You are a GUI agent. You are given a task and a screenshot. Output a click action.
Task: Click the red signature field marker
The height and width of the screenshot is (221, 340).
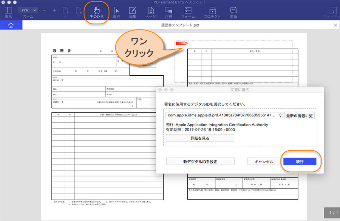(x=181, y=43)
